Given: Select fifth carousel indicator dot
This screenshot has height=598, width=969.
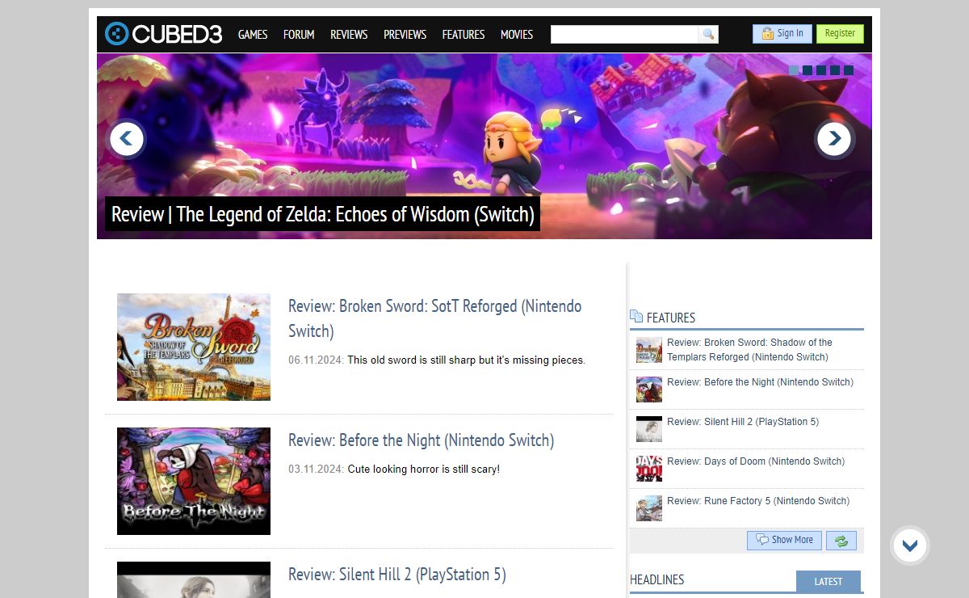Looking at the screenshot, I should [x=849, y=70].
